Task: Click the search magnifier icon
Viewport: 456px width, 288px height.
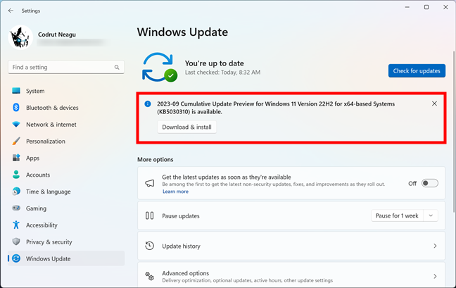Action: click(x=117, y=67)
